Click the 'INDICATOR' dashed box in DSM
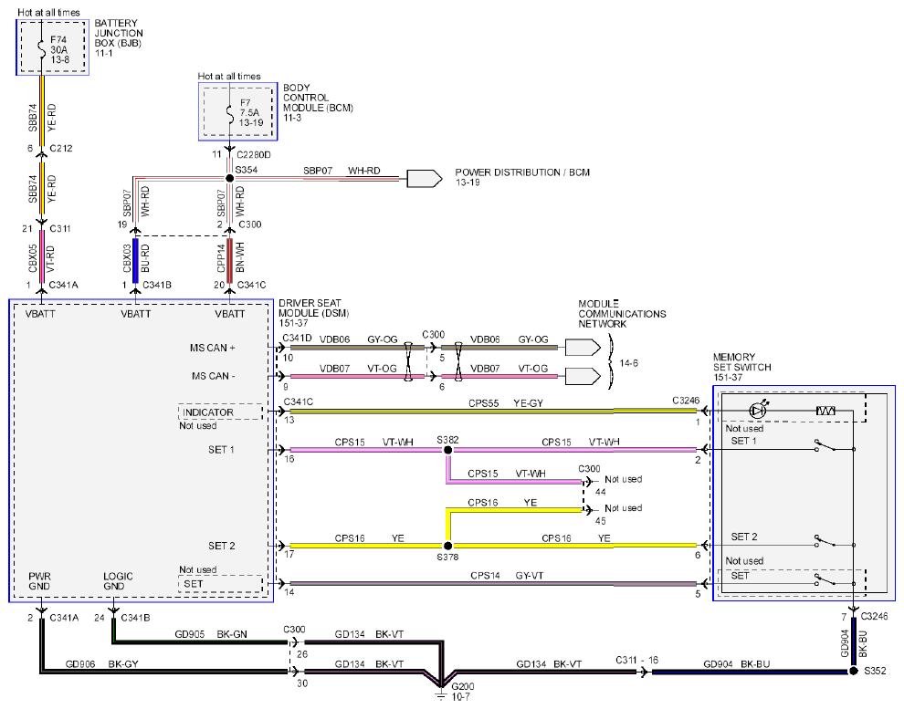The image size is (904, 709). (220, 412)
